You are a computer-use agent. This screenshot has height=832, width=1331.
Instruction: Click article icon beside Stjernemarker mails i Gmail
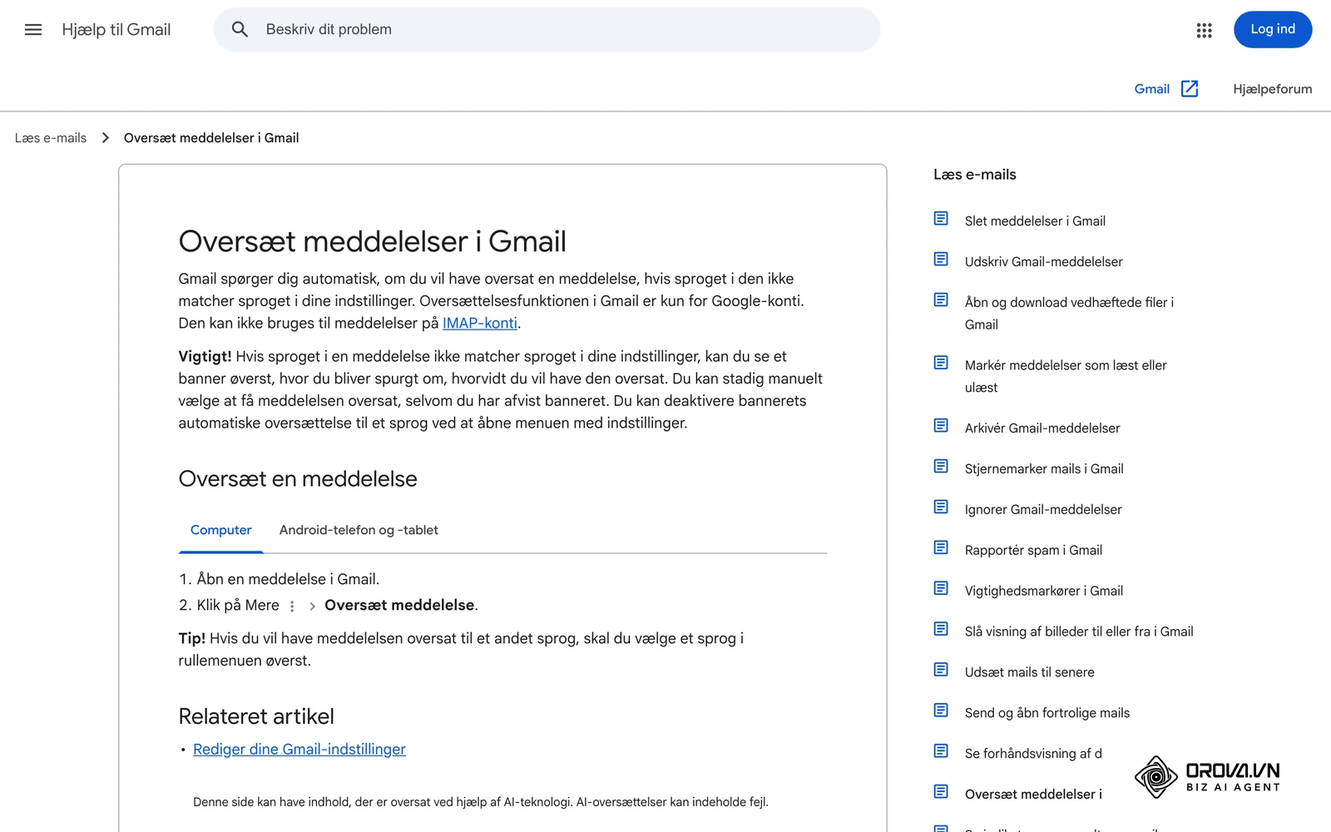coord(941,467)
